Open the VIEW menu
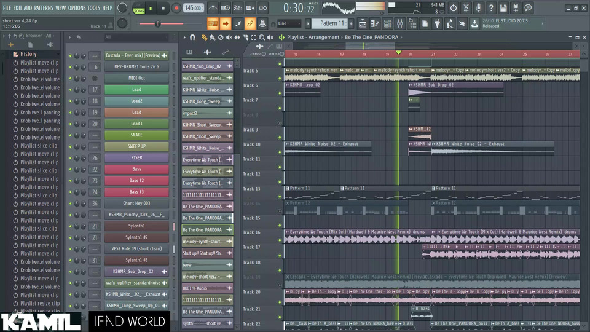This screenshot has width=590, height=332. click(61, 7)
